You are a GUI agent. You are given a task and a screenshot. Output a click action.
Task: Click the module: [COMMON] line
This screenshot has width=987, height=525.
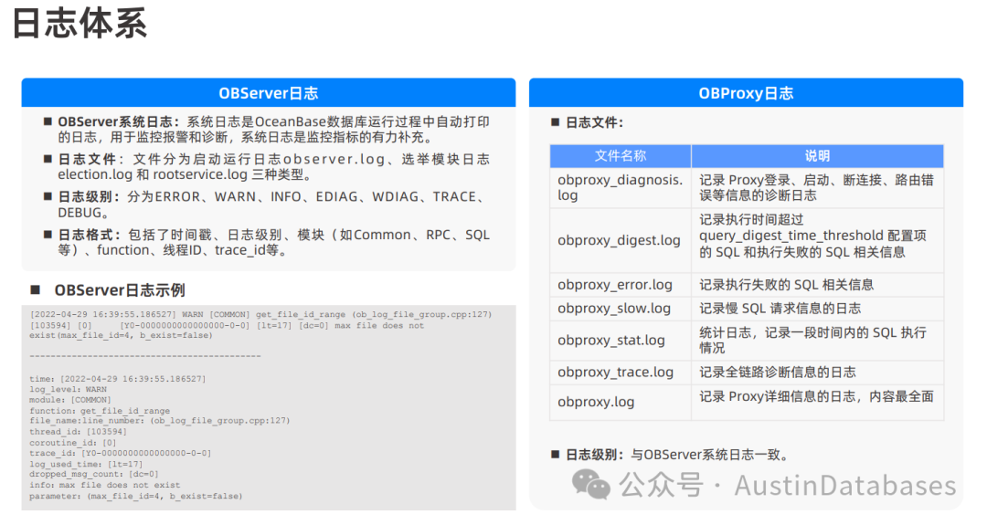(69, 400)
